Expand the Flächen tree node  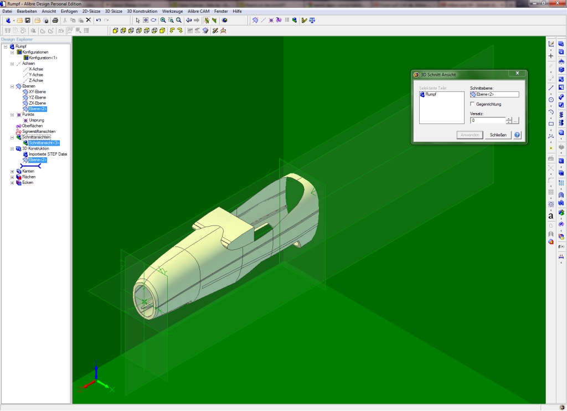coord(12,177)
